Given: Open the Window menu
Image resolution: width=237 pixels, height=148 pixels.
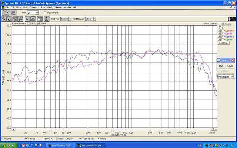Looking at the screenshot, I should [x=67, y=7].
